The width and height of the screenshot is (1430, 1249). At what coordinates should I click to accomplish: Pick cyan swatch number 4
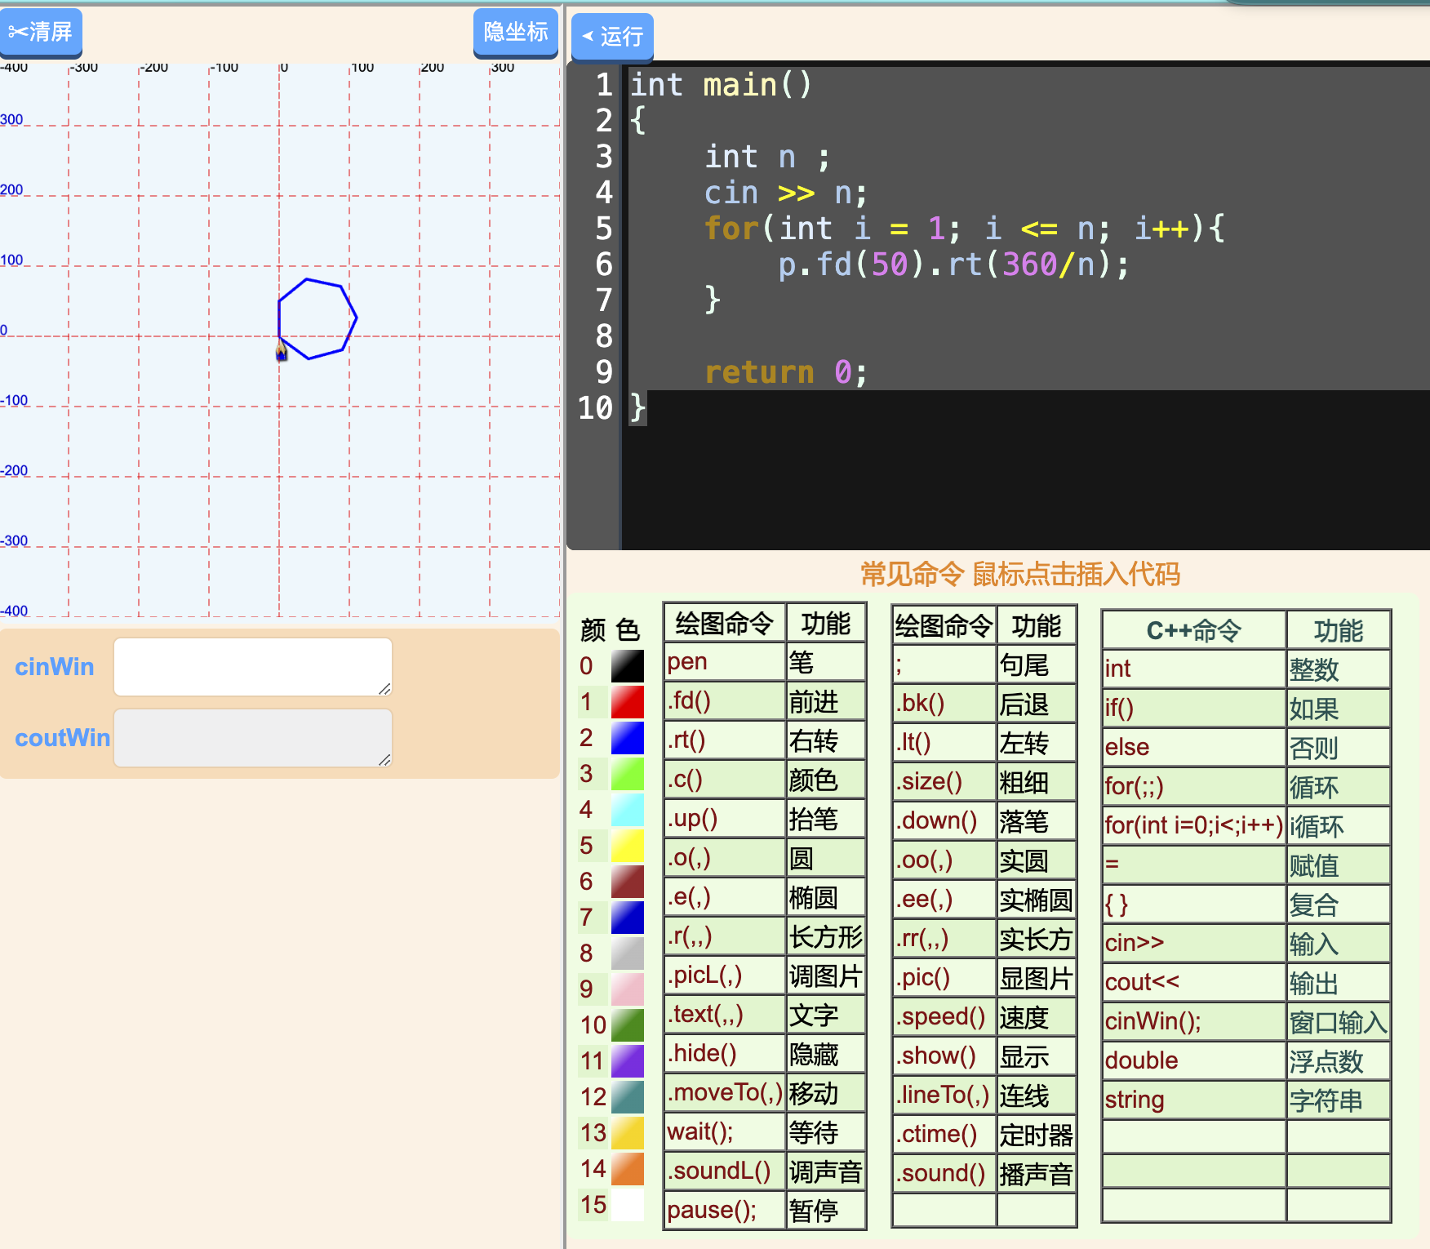click(628, 810)
